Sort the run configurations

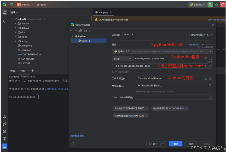click(x=90, y=31)
